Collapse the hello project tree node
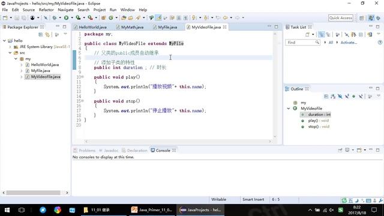 click(4, 41)
